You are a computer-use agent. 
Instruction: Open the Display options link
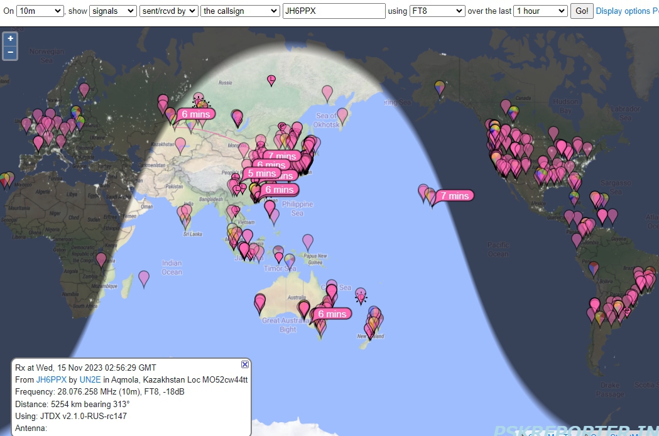(x=623, y=11)
